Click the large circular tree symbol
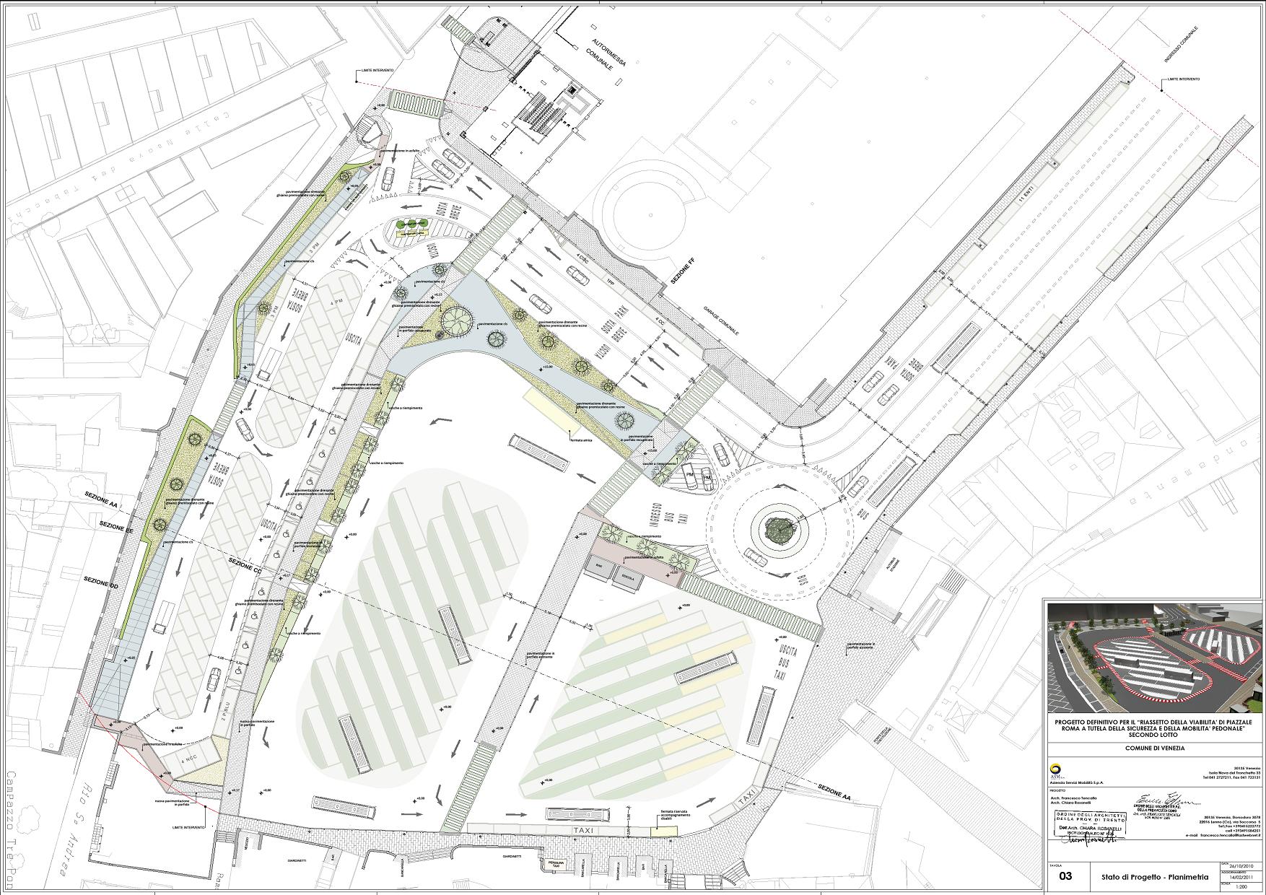1266x895 pixels. point(456,318)
